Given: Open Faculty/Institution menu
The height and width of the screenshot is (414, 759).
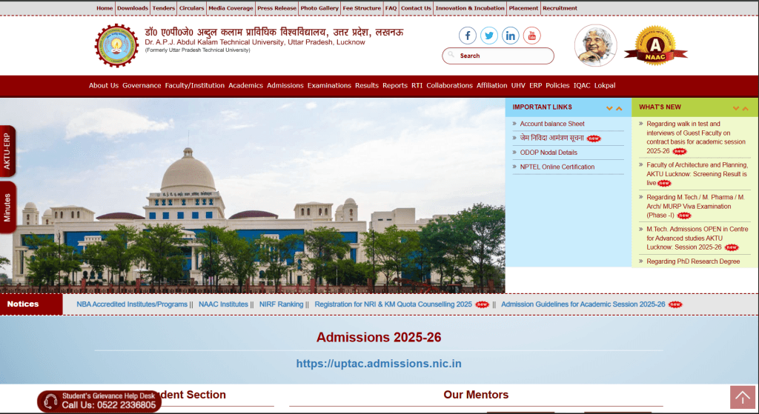Looking at the screenshot, I should click(x=195, y=86).
